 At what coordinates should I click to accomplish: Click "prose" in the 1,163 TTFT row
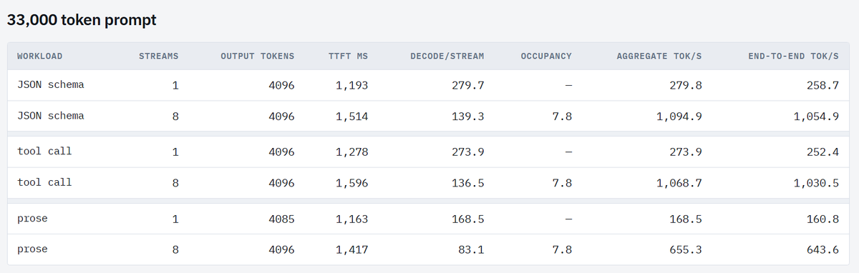coord(32,219)
